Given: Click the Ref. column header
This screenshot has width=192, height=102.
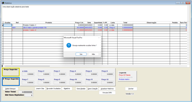Looking at the screenshot, I should (x=17, y=23).
